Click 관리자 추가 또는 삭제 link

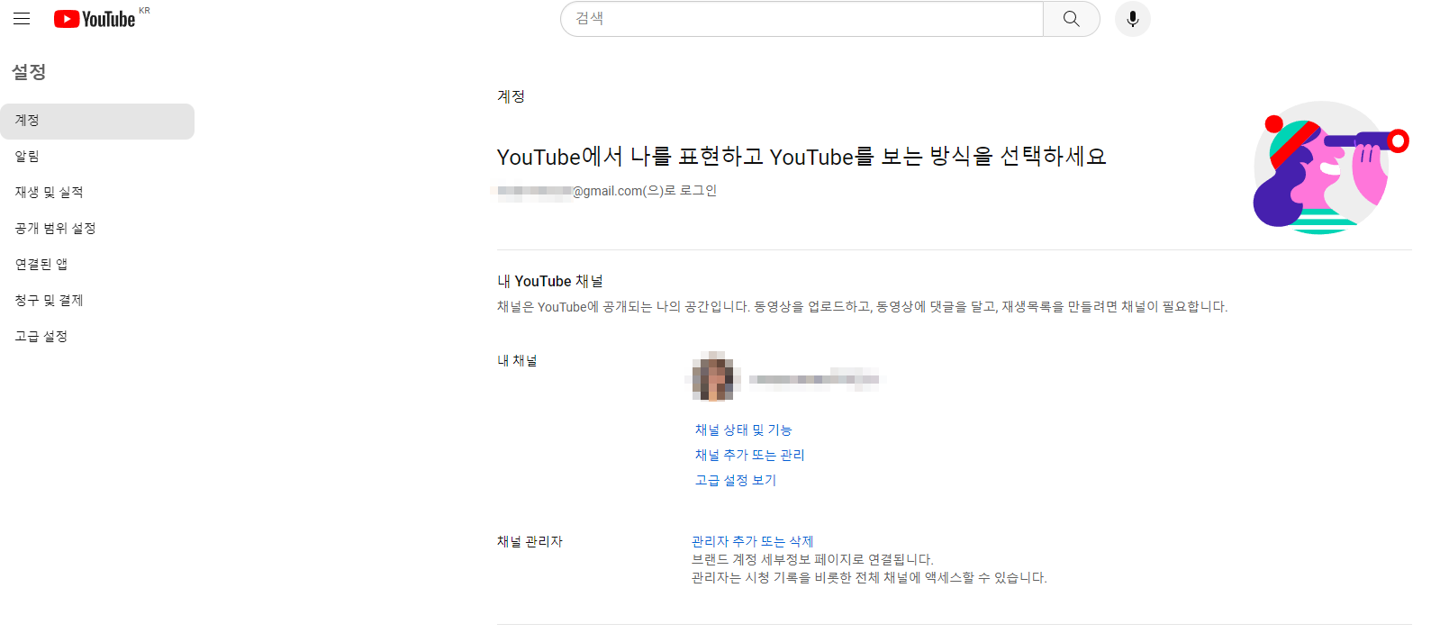point(752,541)
